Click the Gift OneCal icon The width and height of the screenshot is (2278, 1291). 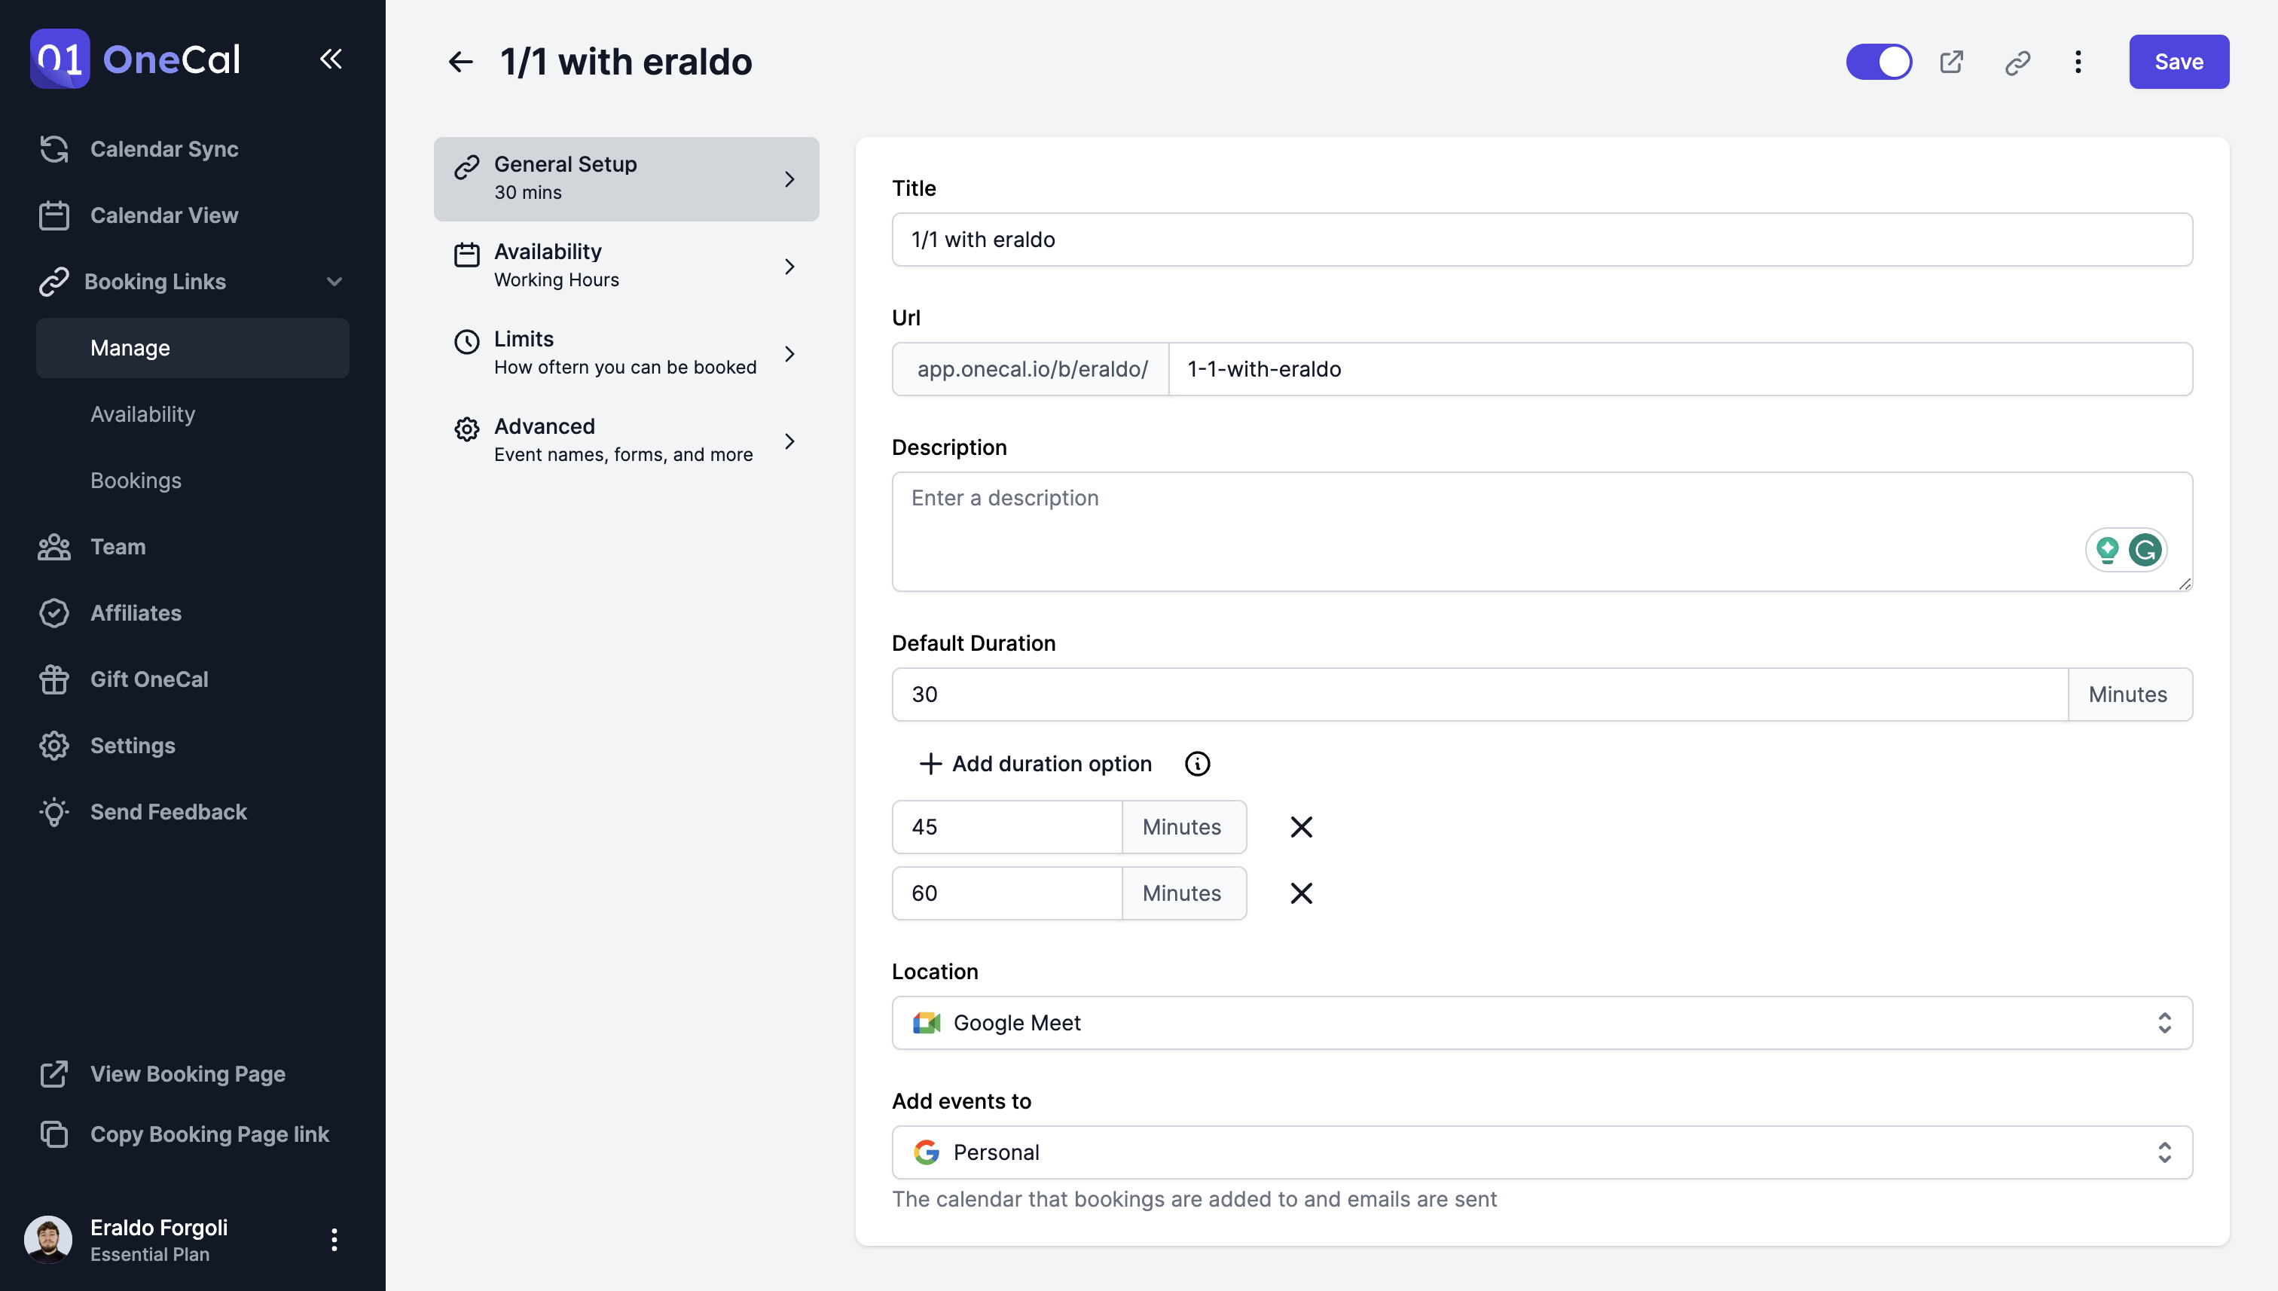click(x=54, y=679)
